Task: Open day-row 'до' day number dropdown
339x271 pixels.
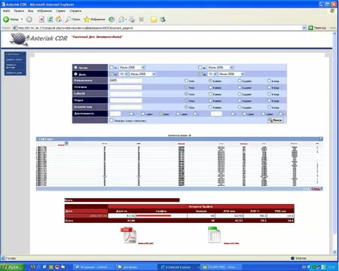Action: coord(212,74)
